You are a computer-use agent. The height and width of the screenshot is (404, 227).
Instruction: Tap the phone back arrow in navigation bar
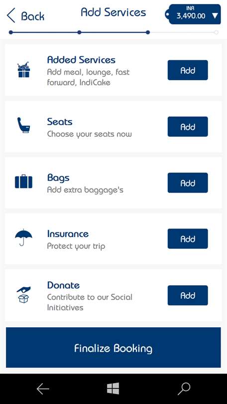(43, 389)
